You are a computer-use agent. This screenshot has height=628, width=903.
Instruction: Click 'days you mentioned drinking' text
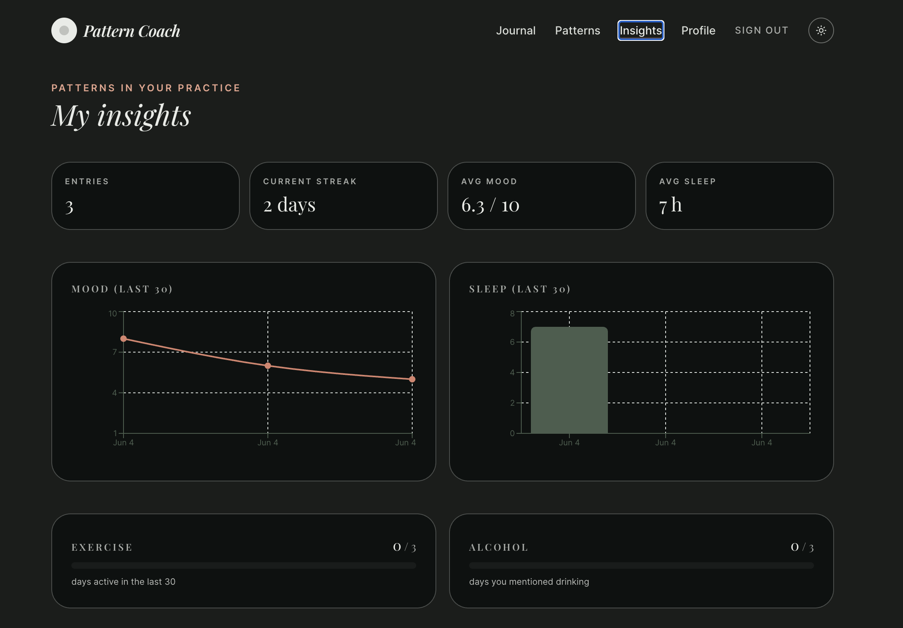pyautogui.click(x=529, y=582)
